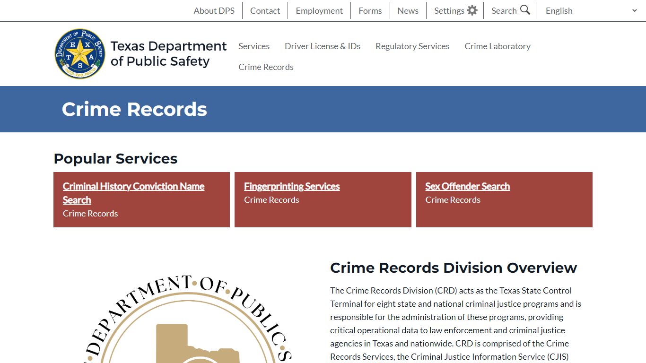Open the Settings text in top bar
Image resolution: width=646 pixels, height=363 pixels.
click(x=449, y=10)
